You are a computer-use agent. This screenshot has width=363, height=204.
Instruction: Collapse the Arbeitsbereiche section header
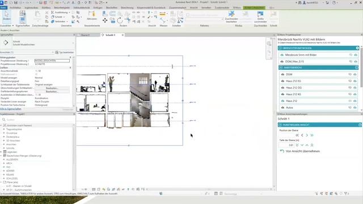[x=281, y=67]
